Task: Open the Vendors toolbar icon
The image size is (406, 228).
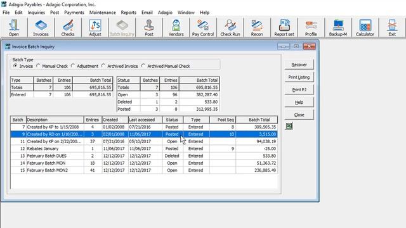Action: [x=176, y=27]
